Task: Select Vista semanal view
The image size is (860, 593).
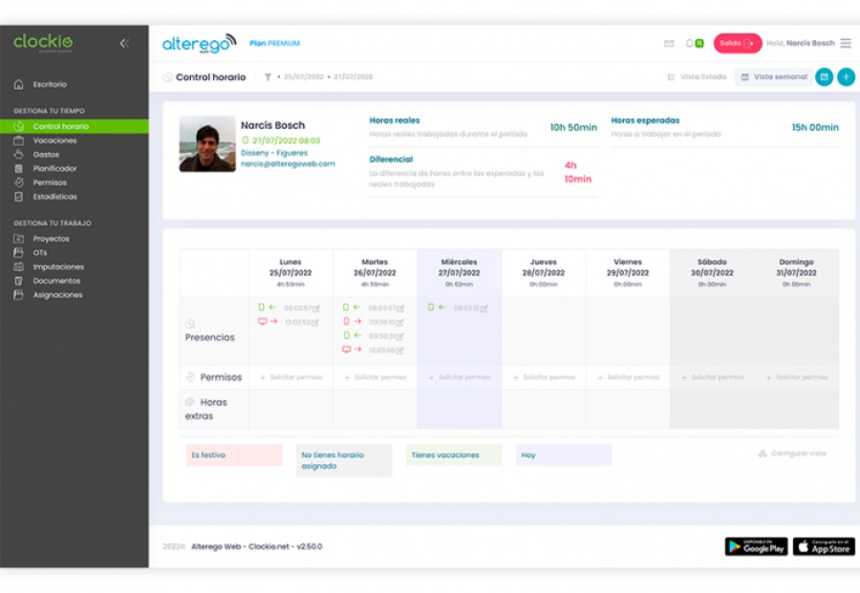Action: [x=774, y=77]
